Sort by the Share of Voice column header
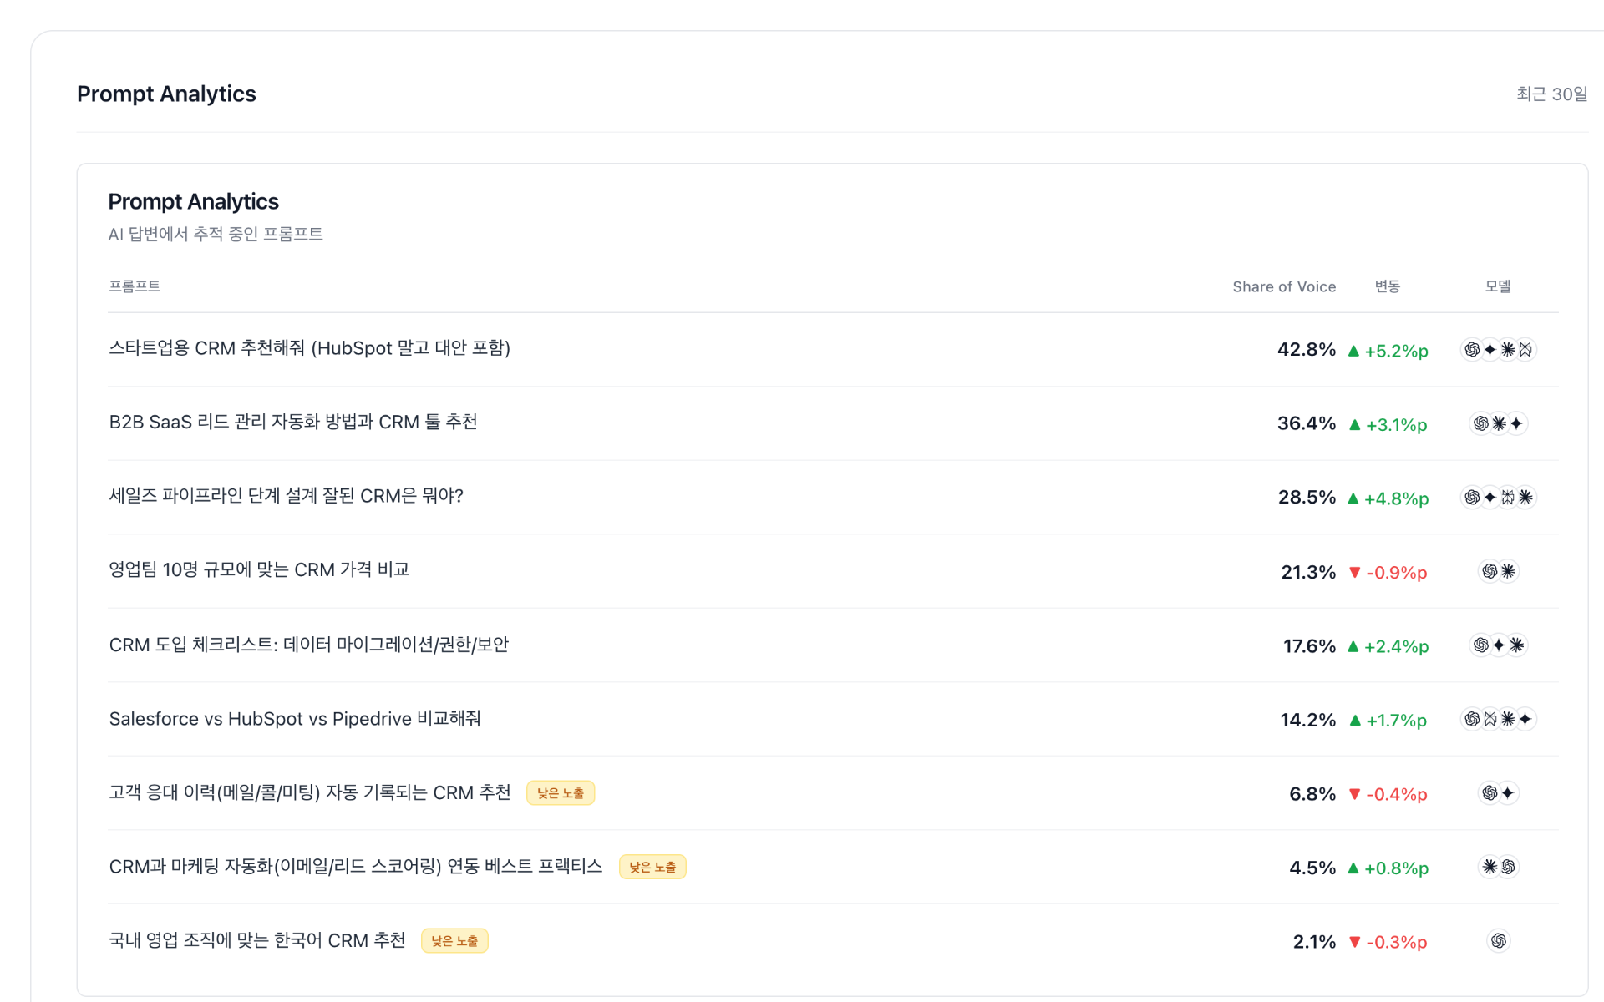The height and width of the screenshot is (1002, 1604). [x=1283, y=286]
